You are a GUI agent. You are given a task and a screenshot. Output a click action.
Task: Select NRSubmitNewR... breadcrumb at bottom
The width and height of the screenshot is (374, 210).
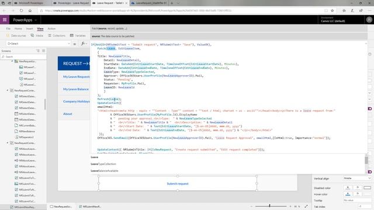pyautogui.click(x=90, y=206)
